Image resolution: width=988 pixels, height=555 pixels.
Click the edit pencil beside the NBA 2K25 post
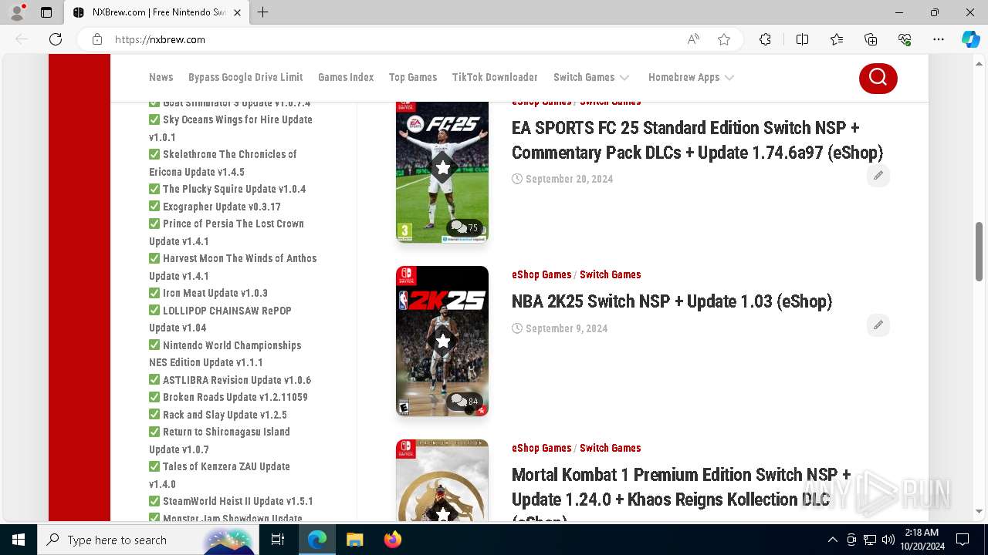pyautogui.click(x=878, y=325)
